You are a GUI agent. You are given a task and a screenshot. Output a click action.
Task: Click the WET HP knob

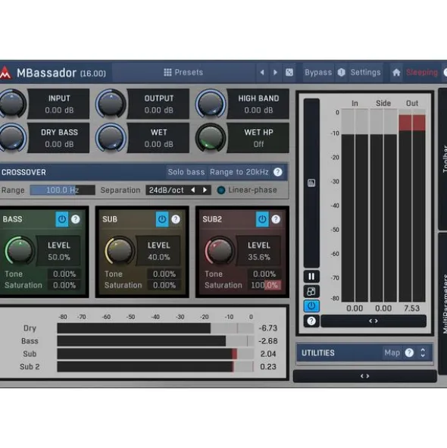(211, 138)
